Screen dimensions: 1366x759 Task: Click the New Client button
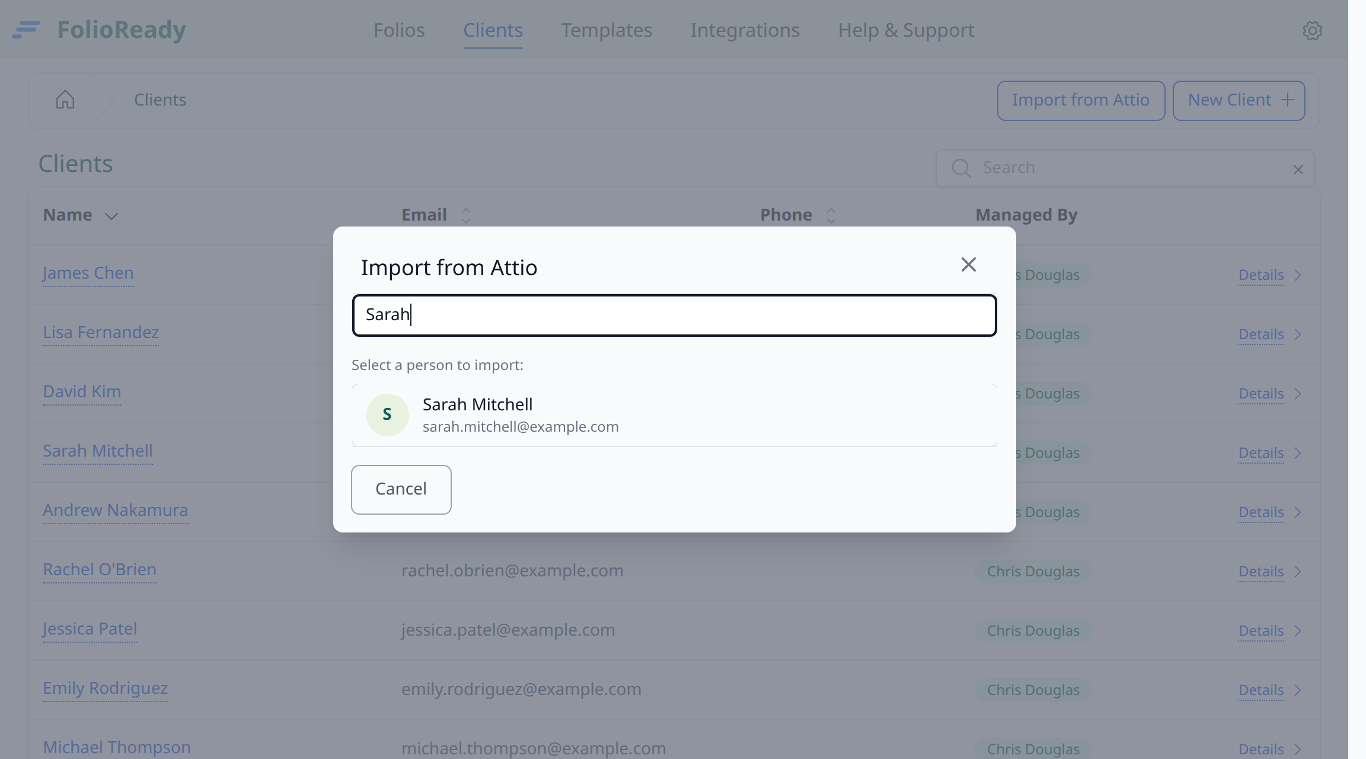coord(1239,100)
